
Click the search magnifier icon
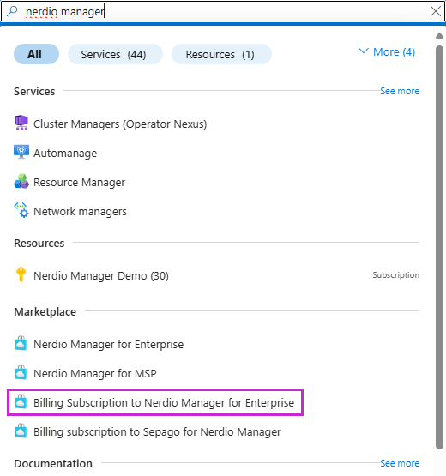click(12, 11)
